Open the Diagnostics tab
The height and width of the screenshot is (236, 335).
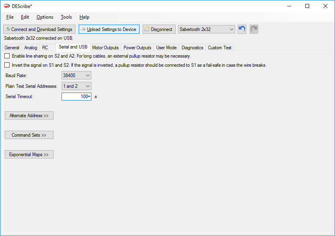192,48
